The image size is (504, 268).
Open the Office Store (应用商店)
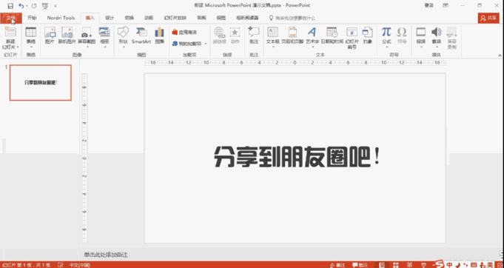pos(184,32)
